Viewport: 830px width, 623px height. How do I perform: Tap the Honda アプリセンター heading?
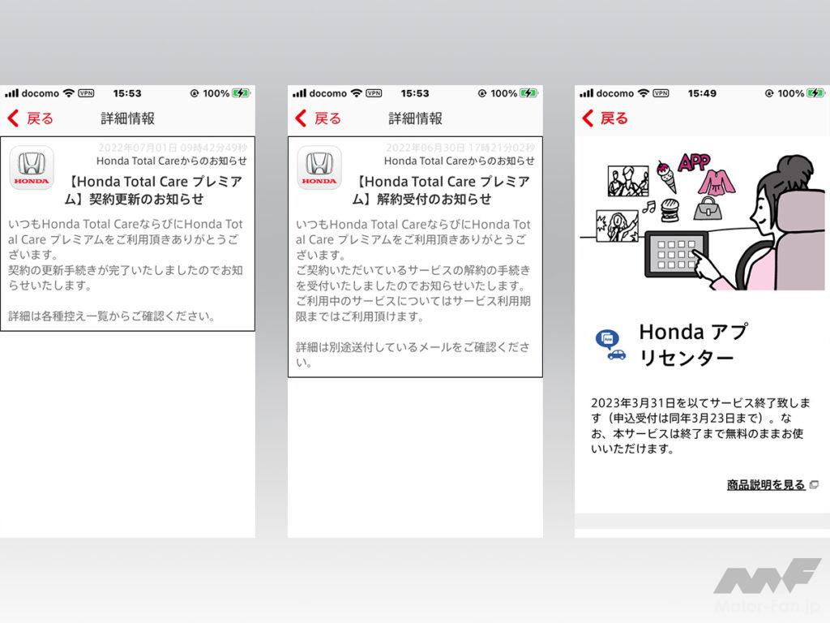coord(693,344)
